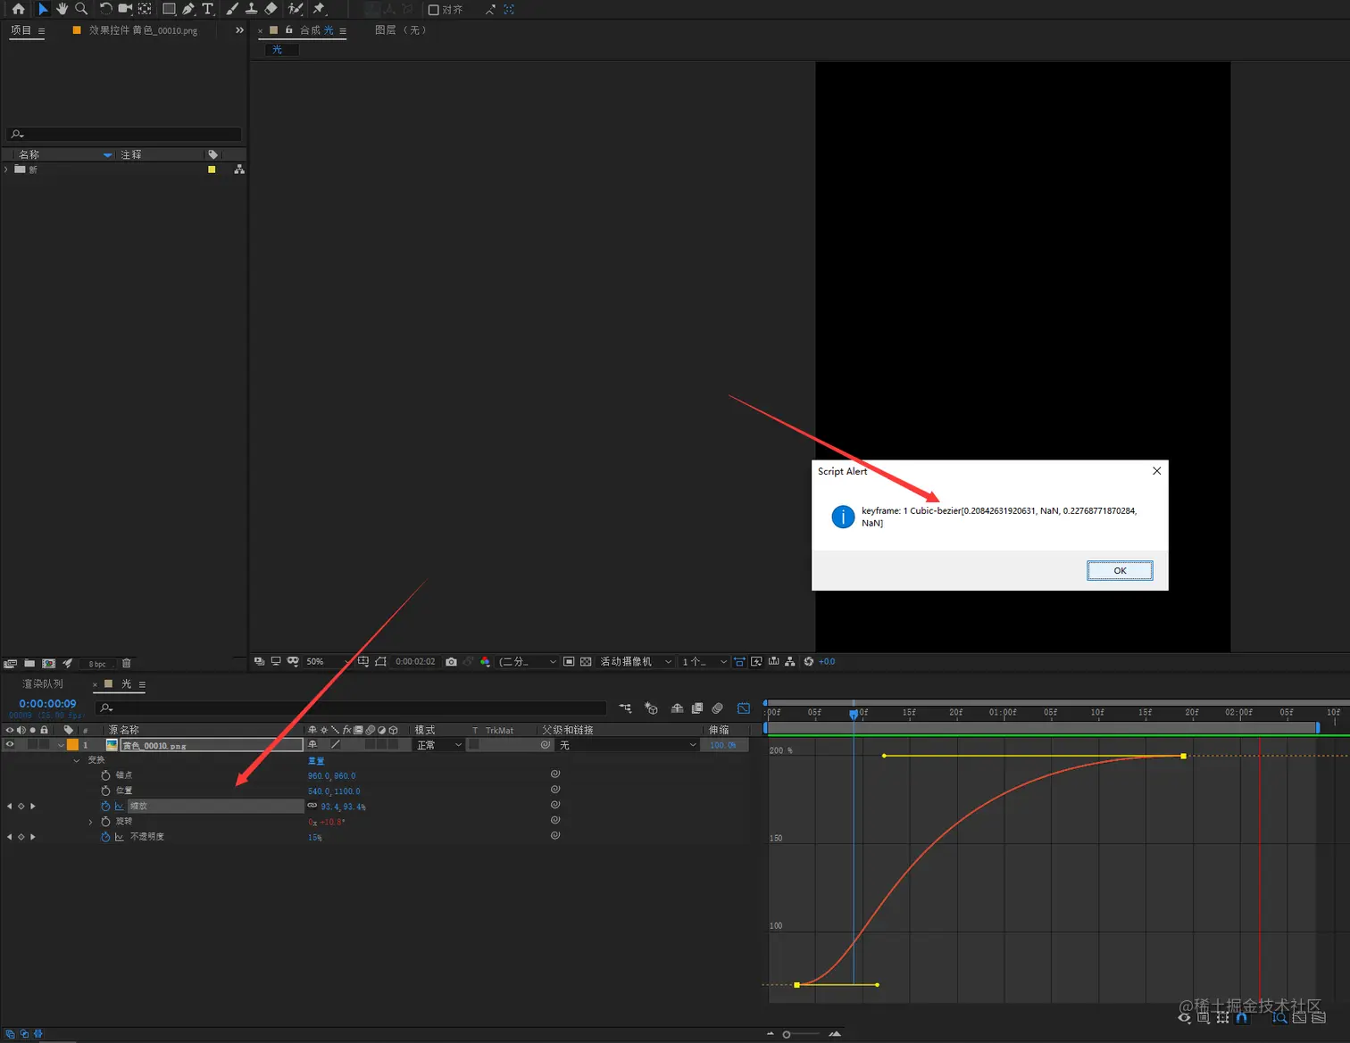The width and height of the screenshot is (1350, 1043).
Task: Select the Horizontal Type tool
Action: (x=207, y=9)
